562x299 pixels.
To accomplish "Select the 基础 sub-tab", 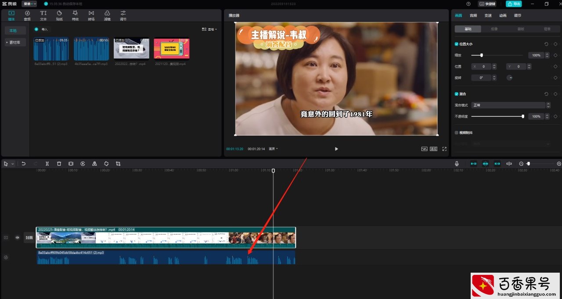I will pos(468,29).
